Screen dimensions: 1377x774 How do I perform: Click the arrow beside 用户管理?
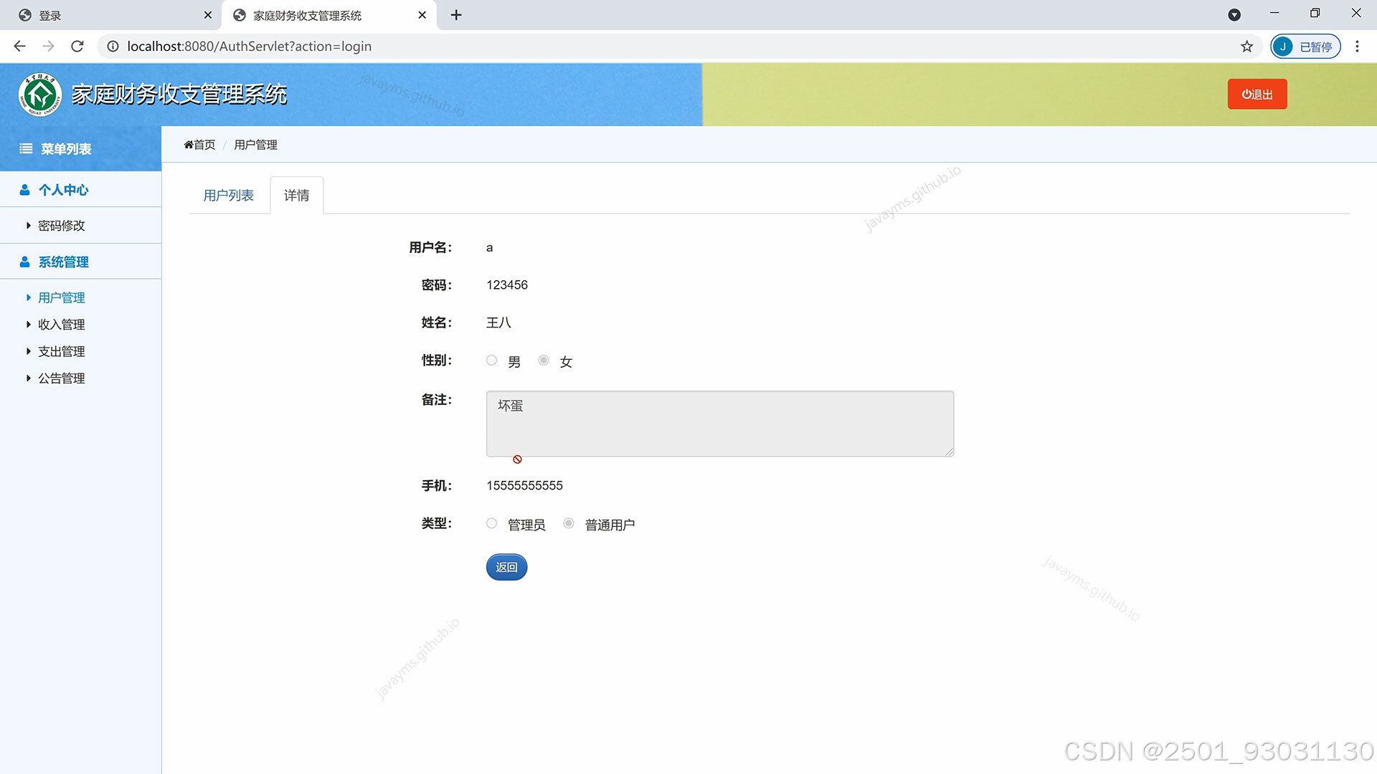[x=29, y=297]
